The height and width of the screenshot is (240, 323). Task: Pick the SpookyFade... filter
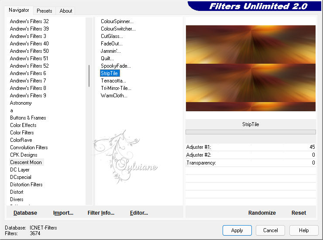pos(116,66)
